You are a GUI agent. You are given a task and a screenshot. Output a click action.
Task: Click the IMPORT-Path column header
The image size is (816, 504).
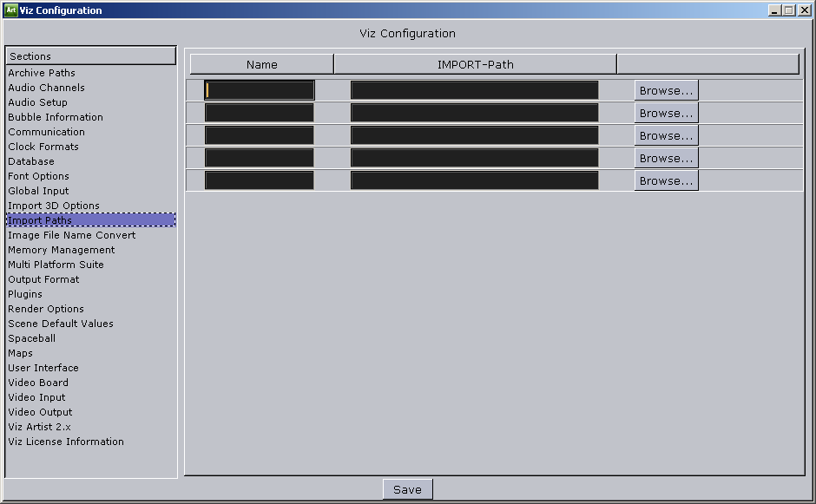point(475,64)
